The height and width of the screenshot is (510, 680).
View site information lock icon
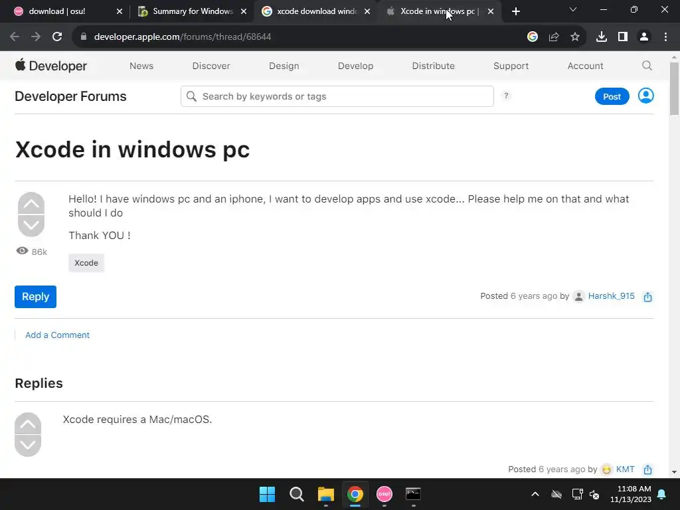coord(84,37)
